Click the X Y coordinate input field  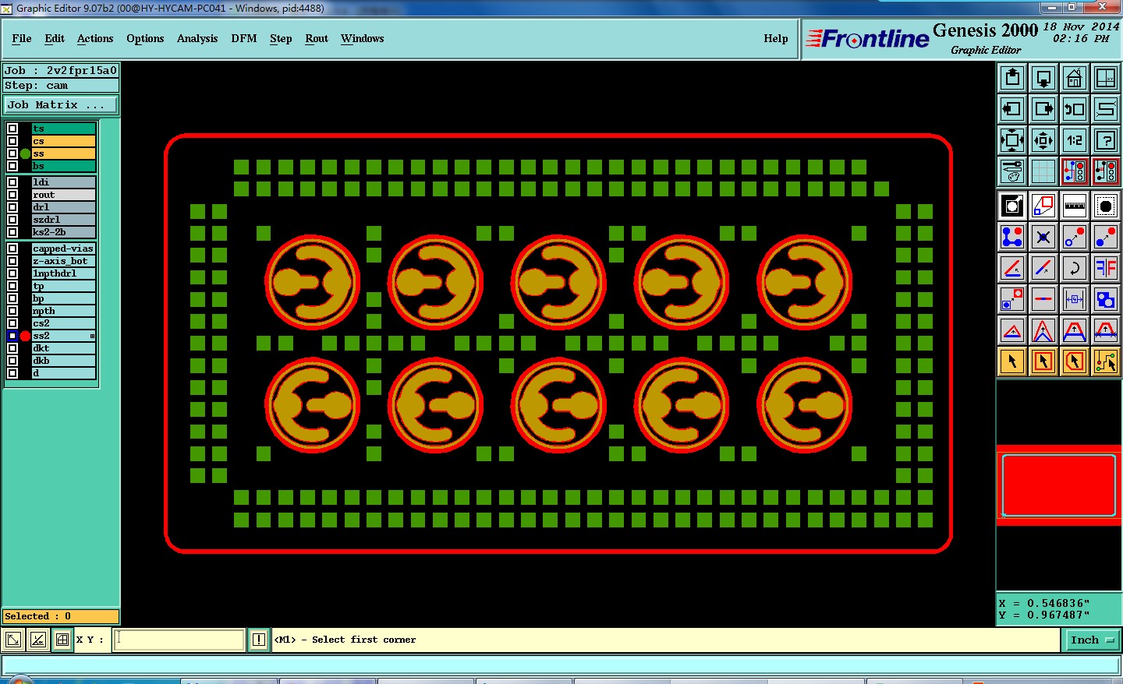click(x=180, y=640)
